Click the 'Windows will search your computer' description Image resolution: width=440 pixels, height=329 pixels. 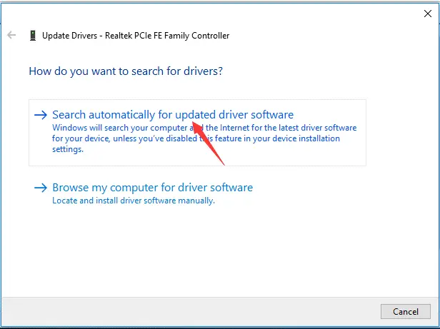pyautogui.click(x=204, y=138)
